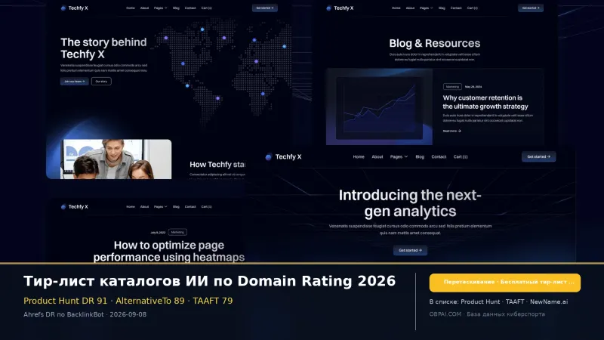
Task: Click Read more on the customer retention post
Action: [x=451, y=131]
